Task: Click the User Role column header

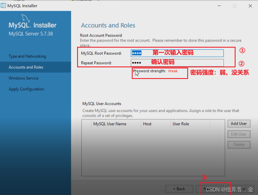Action: (190, 124)
